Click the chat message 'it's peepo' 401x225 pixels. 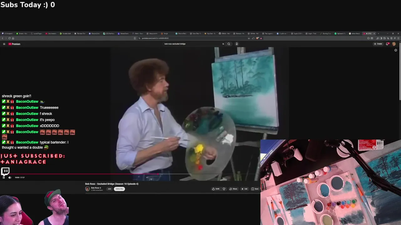point(47,120)
